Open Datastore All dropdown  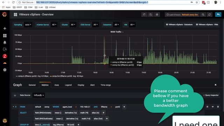click(117, 25)
